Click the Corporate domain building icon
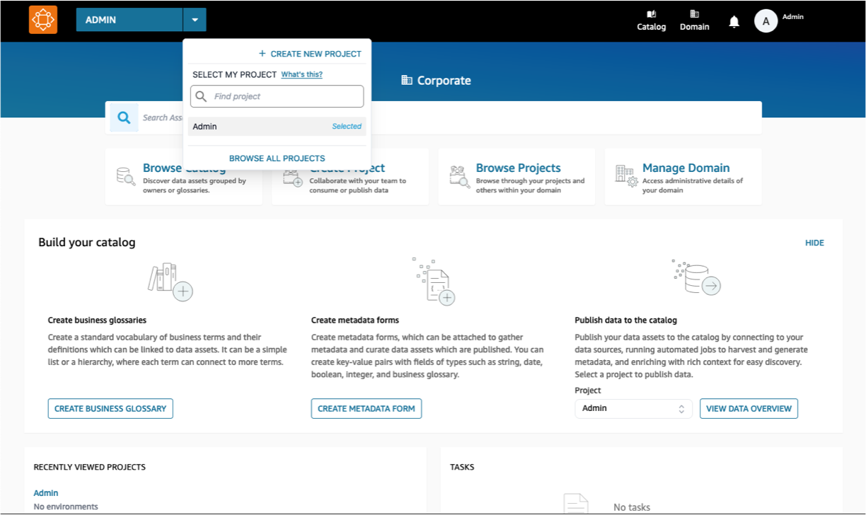The image size is (866, 515). pyautogui.click(x=407, y=81)
